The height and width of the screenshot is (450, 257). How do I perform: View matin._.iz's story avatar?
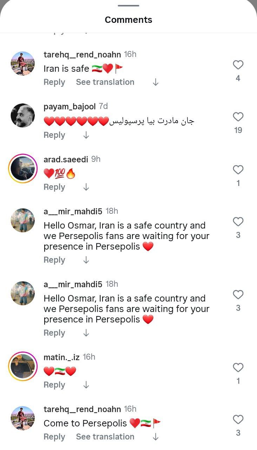click(23, 366)
